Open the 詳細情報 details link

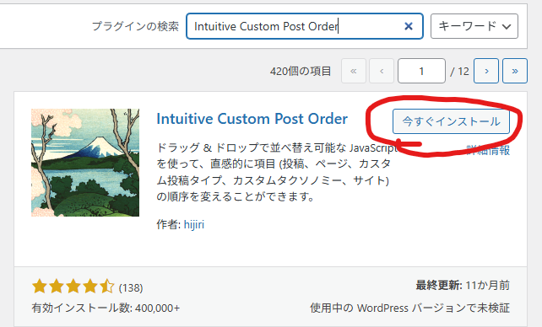click(488, 150)
